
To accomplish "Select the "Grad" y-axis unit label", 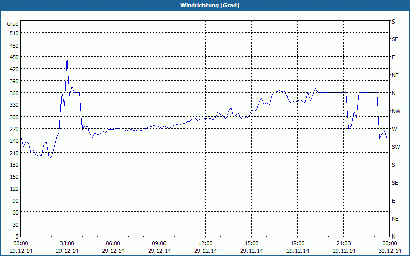I will click(13, 24).
